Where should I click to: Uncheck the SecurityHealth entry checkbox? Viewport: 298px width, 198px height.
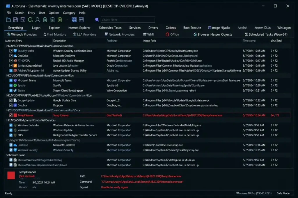pyautogui.click(x=11, y=51)
